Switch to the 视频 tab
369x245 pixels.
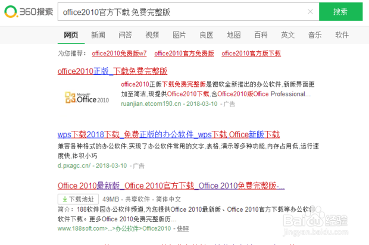(x=152, y=35)
